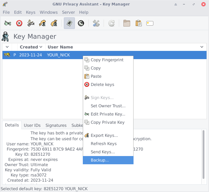Open the Clipboard toolbar icon
This screenshot has width=209, height=192.
(x=138, y=23)
